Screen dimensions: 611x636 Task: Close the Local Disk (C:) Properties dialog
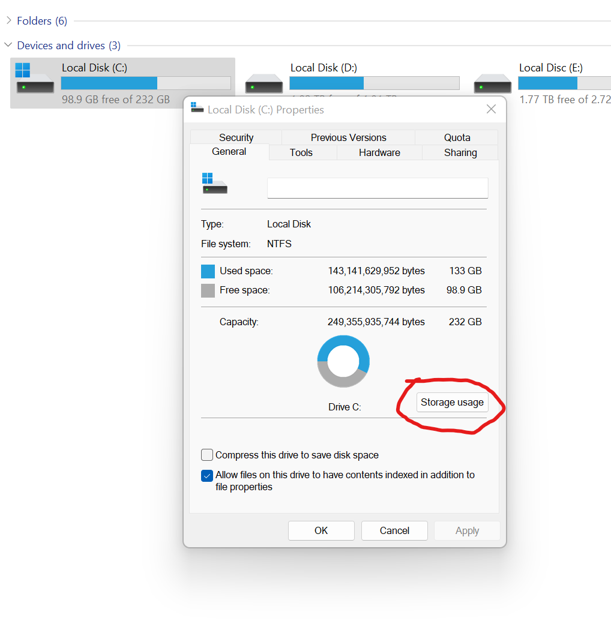(491, 109)
